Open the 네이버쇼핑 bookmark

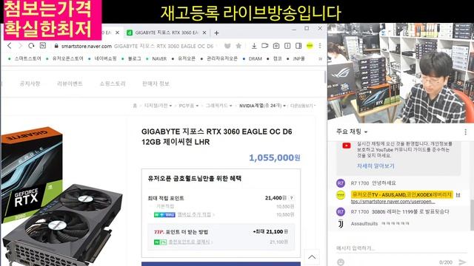click(x=105, y=58)
